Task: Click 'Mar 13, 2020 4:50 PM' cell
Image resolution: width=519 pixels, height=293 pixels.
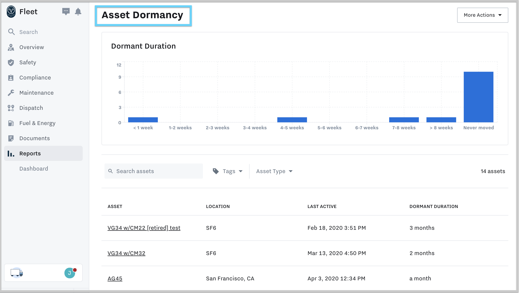Action: pyautogui.click(x=337, y=253)
